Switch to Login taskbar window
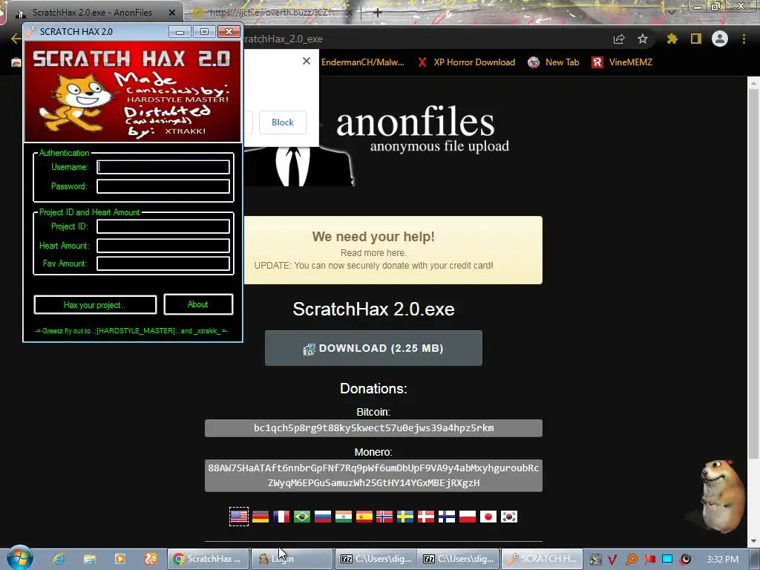Viewport: 760px width, 570px height. [x=291, y=559]
